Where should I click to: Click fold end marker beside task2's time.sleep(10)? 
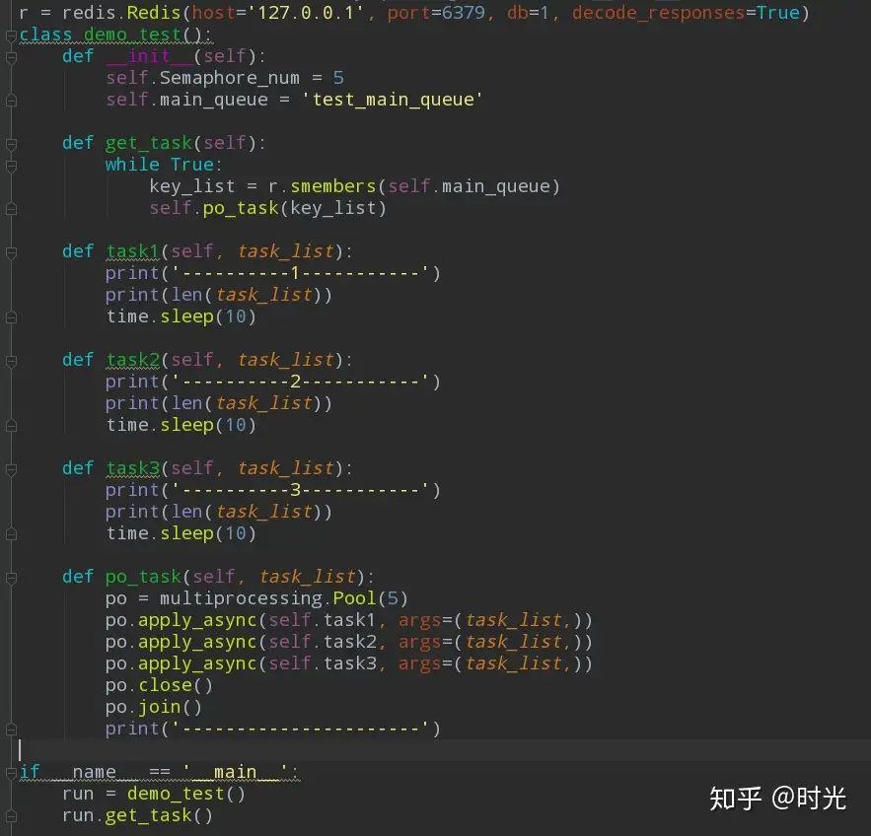click(x=11, y=426)
